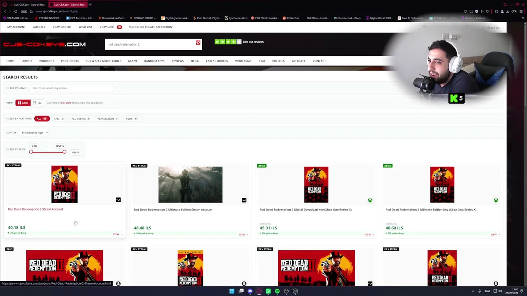Filter results by Xbox platform
Screen dimensions: 527x296
click(x=132, y=119)
